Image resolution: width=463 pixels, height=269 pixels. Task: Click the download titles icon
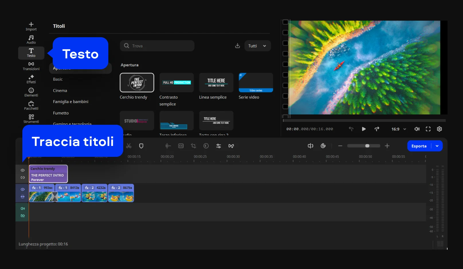(x=238, y=46)
